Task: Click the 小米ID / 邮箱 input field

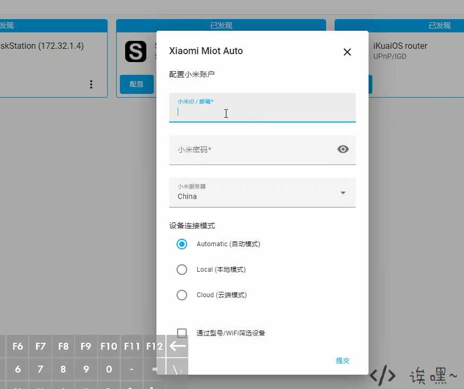Action: click(x=262, y=107)
